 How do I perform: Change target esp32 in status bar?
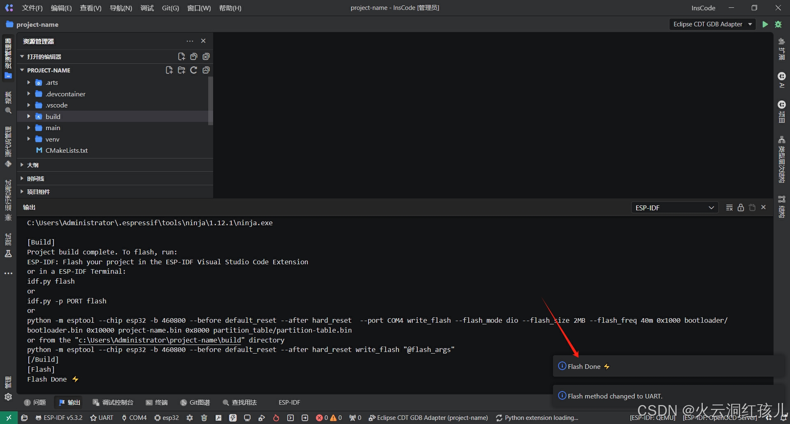[x=167, y=417]
